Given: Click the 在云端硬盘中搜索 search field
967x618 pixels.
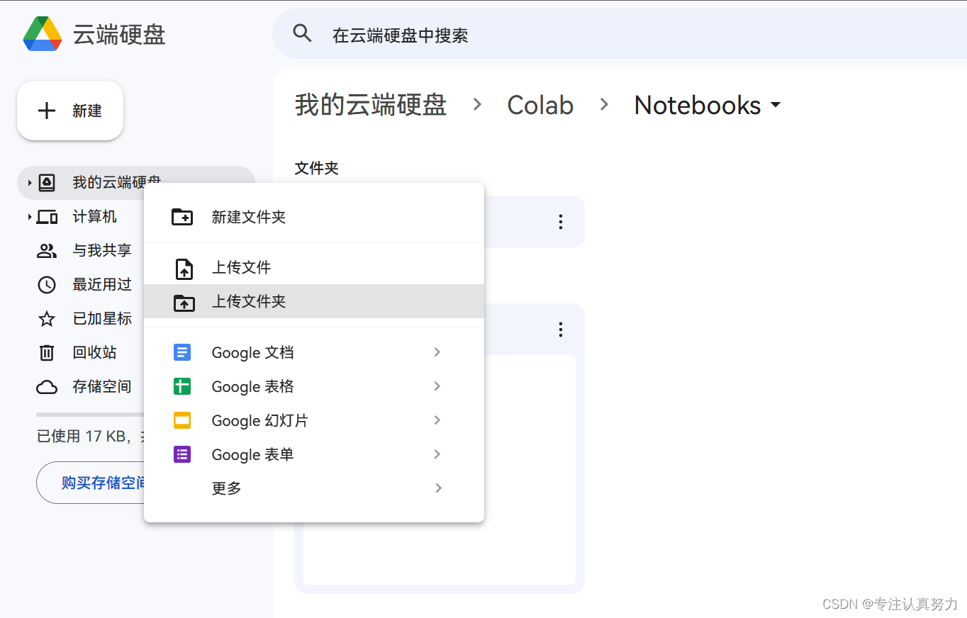Looking at the screenshot, I should (620, 35).
